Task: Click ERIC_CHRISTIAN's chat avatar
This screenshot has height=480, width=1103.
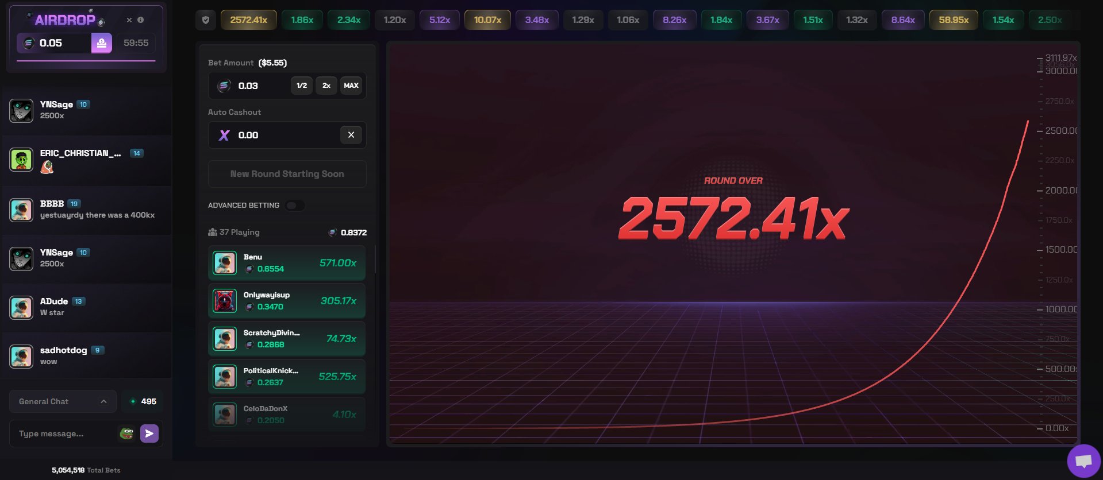Action: tap(21, 160)
